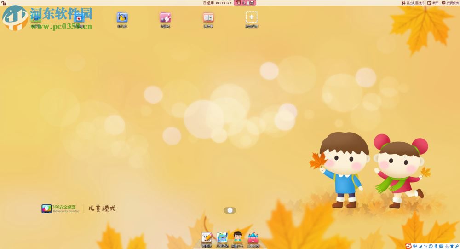Take a screenshot with 截图 button
460x249 pixels.
[433, 3]
